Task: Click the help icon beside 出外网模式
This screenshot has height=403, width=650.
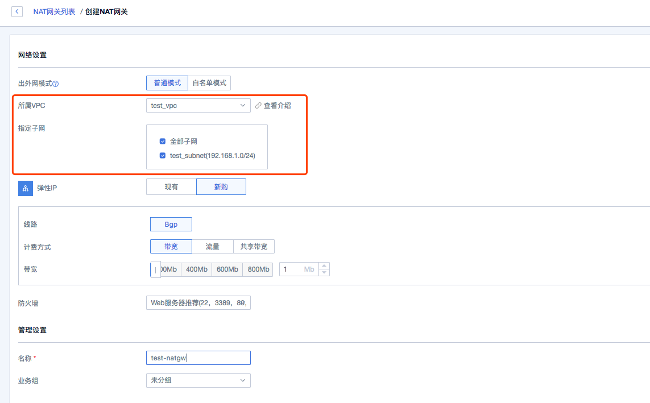Action: 56,84
